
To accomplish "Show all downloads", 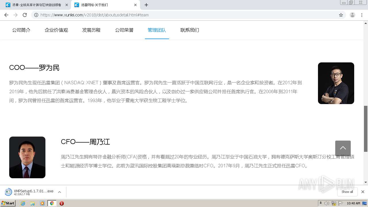I will coord(347,192).
